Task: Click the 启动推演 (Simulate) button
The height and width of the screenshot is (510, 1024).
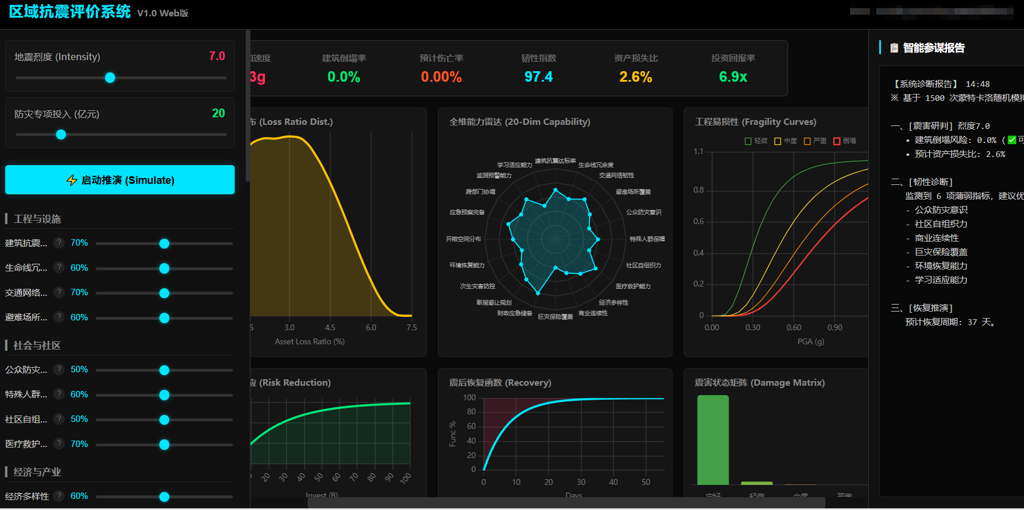Action: 120,180
